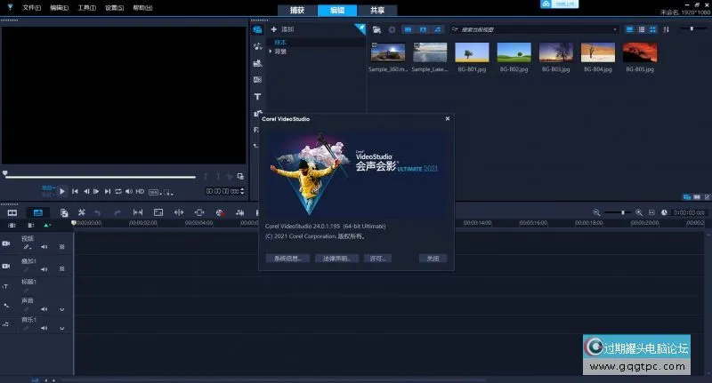Click the 系统信息 button in the dialog

click(287, 259)
